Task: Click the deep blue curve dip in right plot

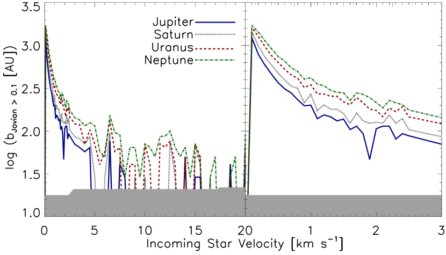Action: (370, 159)
